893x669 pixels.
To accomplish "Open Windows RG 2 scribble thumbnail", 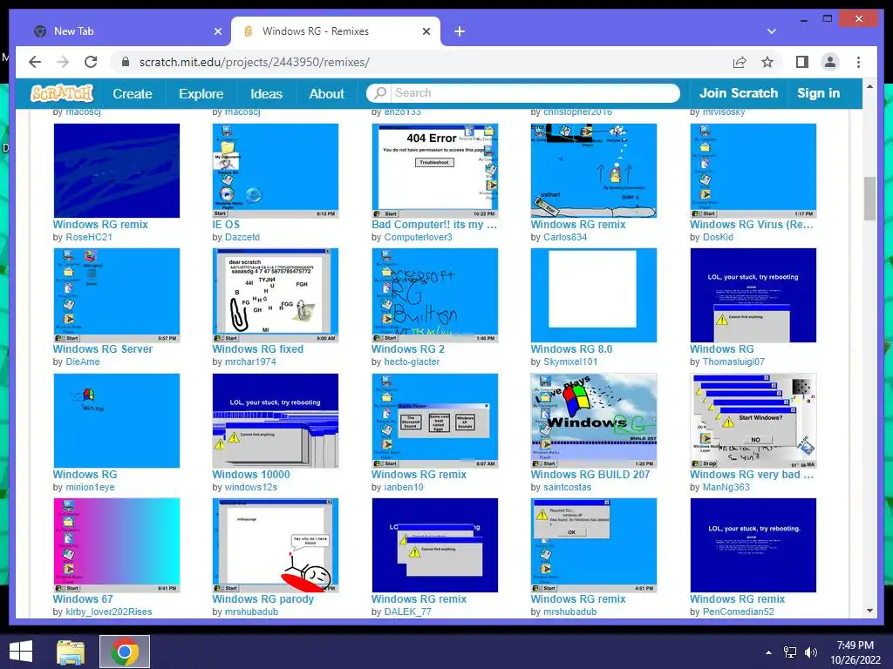I will click(x=434, y=294).
